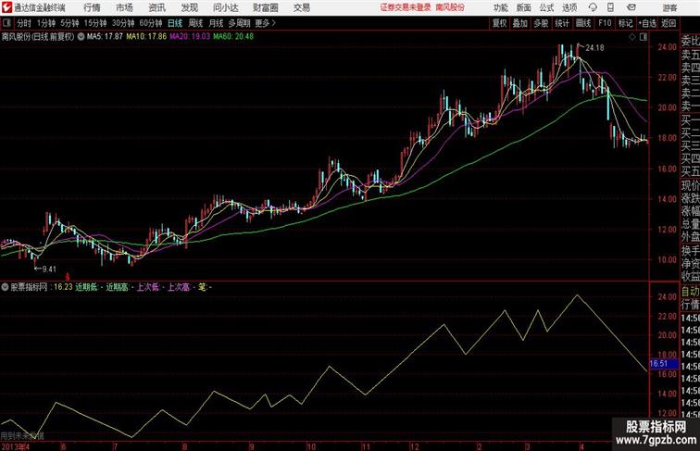Viewport: 700px width, 451px height.
Task: Click the 上次低 indicator label
Action: 148,287
